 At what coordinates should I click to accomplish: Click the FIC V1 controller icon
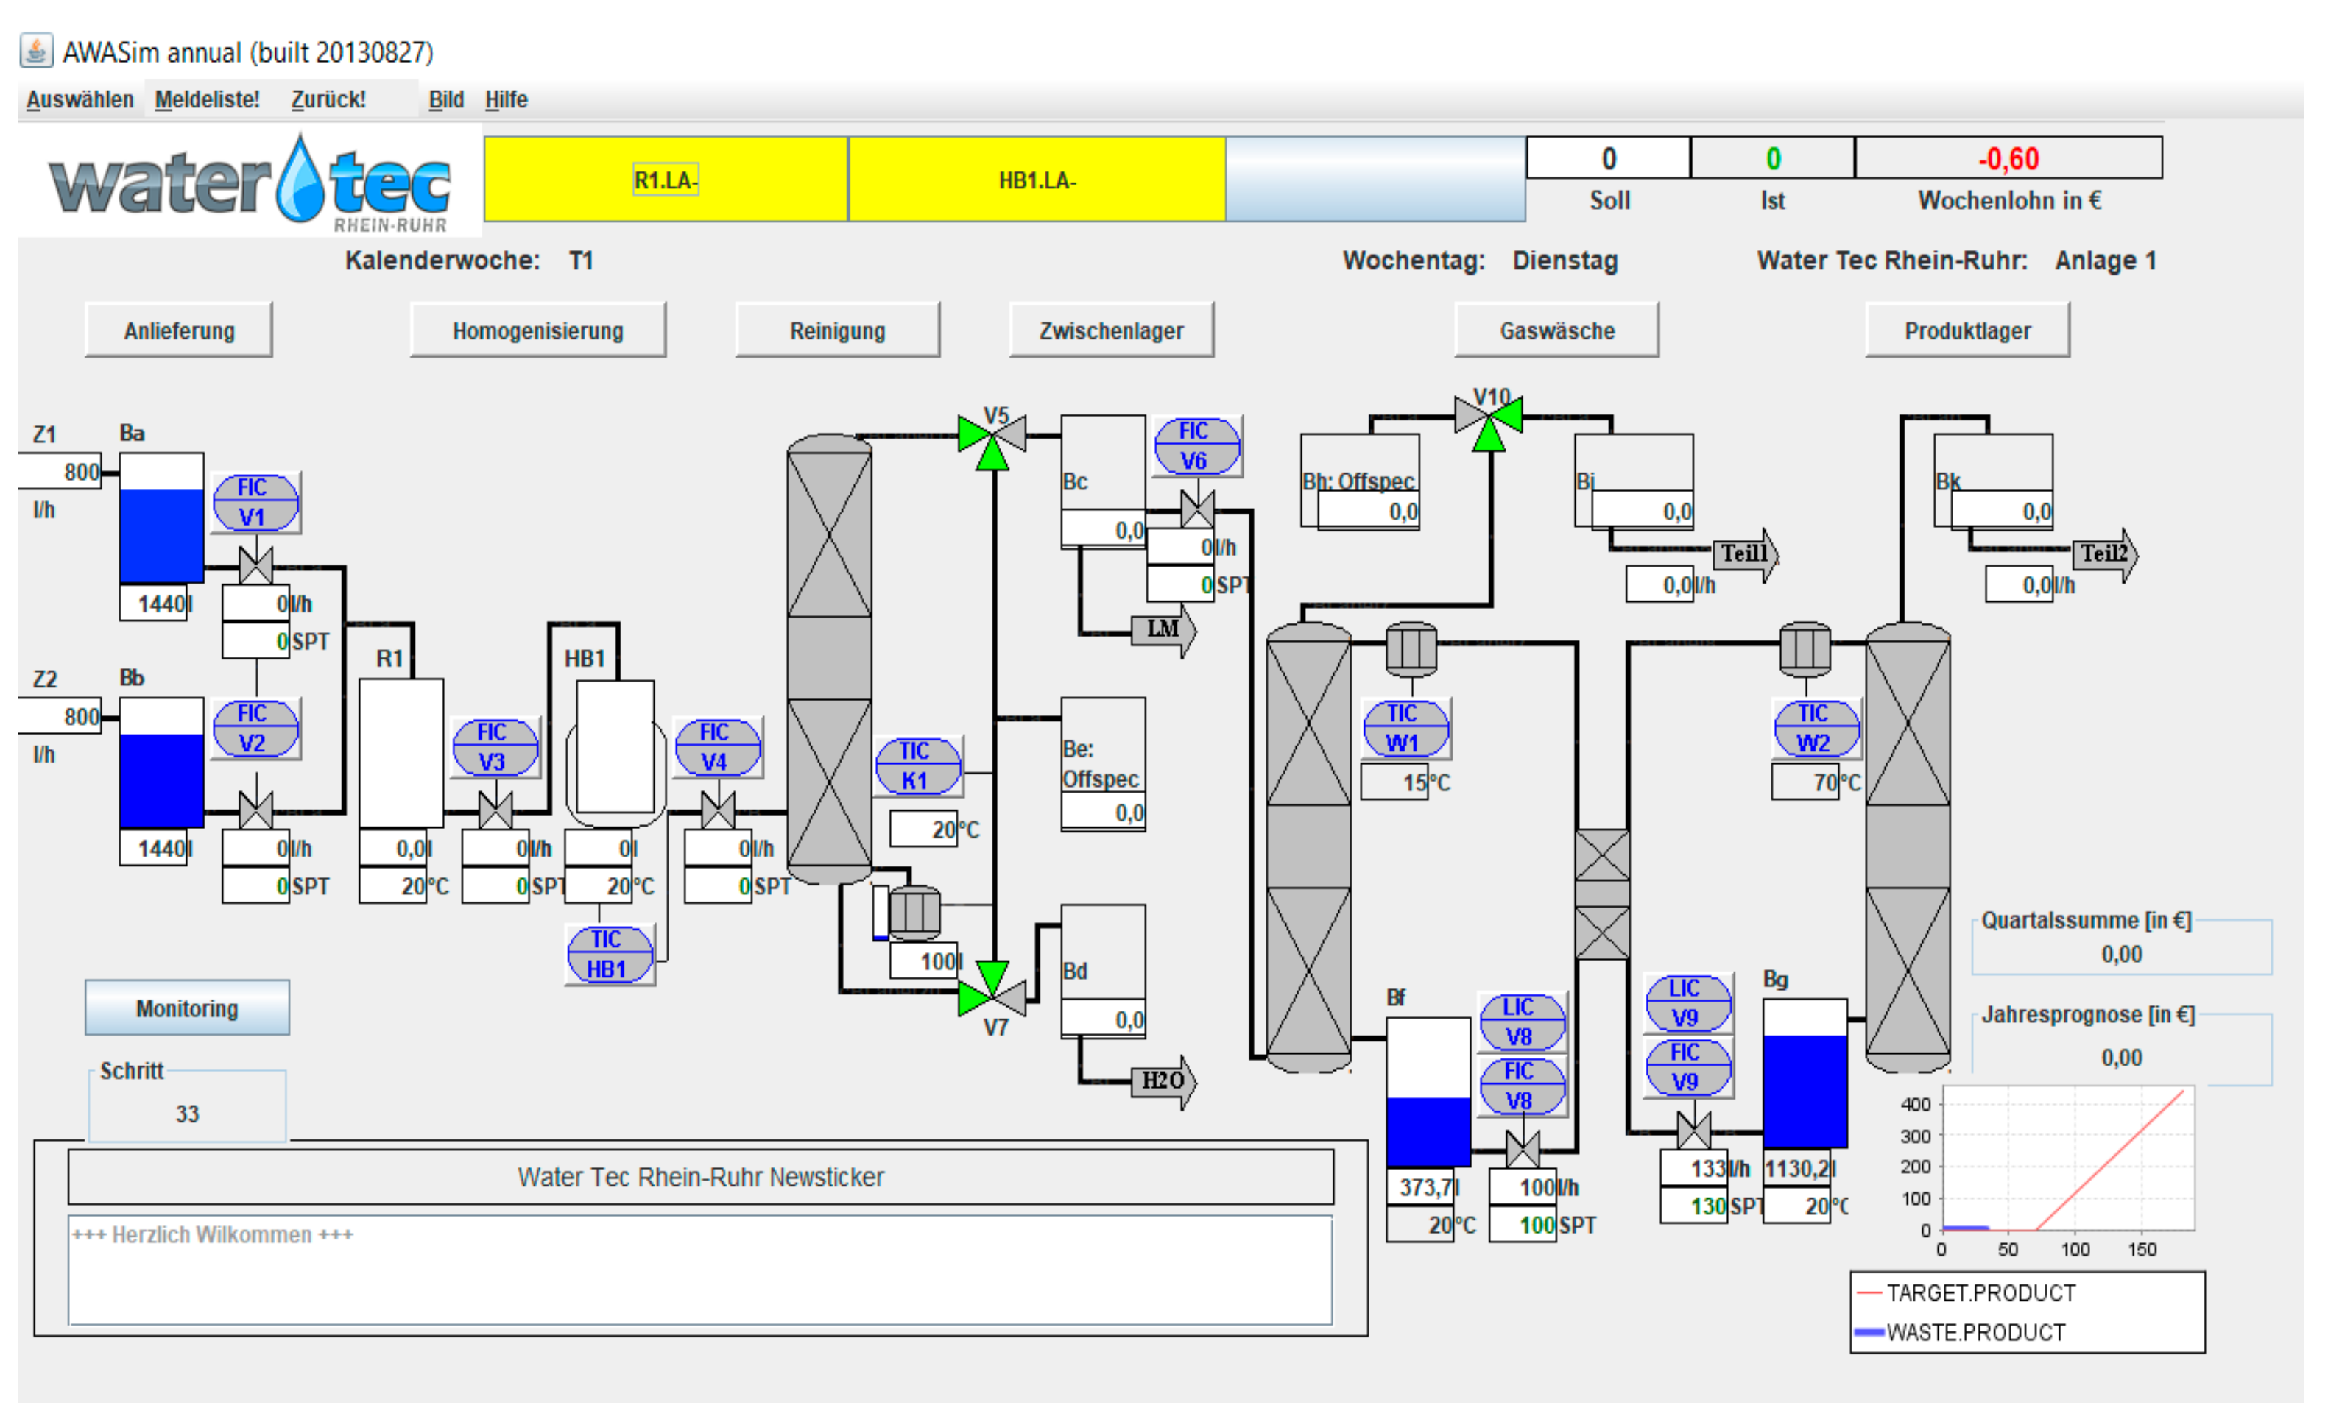pos(255,502)
